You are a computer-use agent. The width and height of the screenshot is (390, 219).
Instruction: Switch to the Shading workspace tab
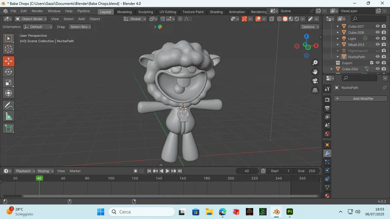pyautogui.click(x=216, y=12)
